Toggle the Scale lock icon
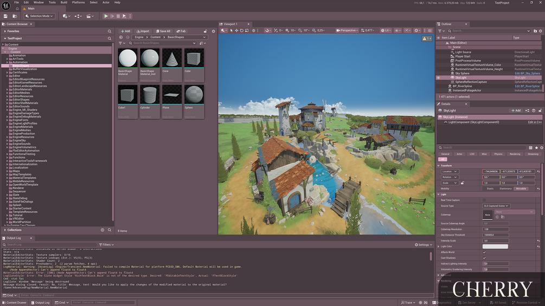This screenshot has width=545, height=306. 462,183
